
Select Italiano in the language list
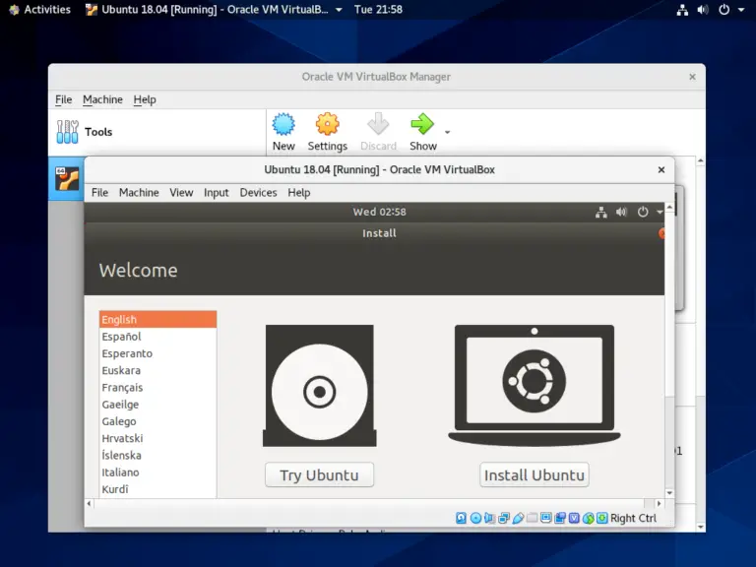(x=157, y=472)
